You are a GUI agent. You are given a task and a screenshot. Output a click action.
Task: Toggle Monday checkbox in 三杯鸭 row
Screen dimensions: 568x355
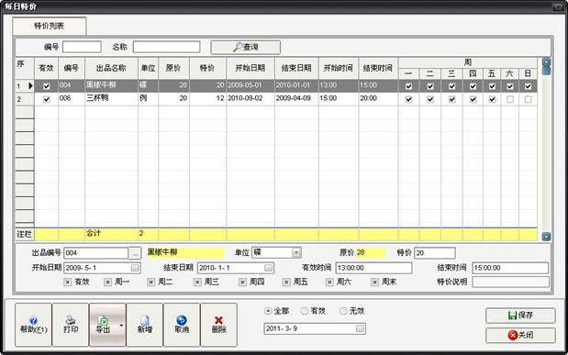pos(408,99)
